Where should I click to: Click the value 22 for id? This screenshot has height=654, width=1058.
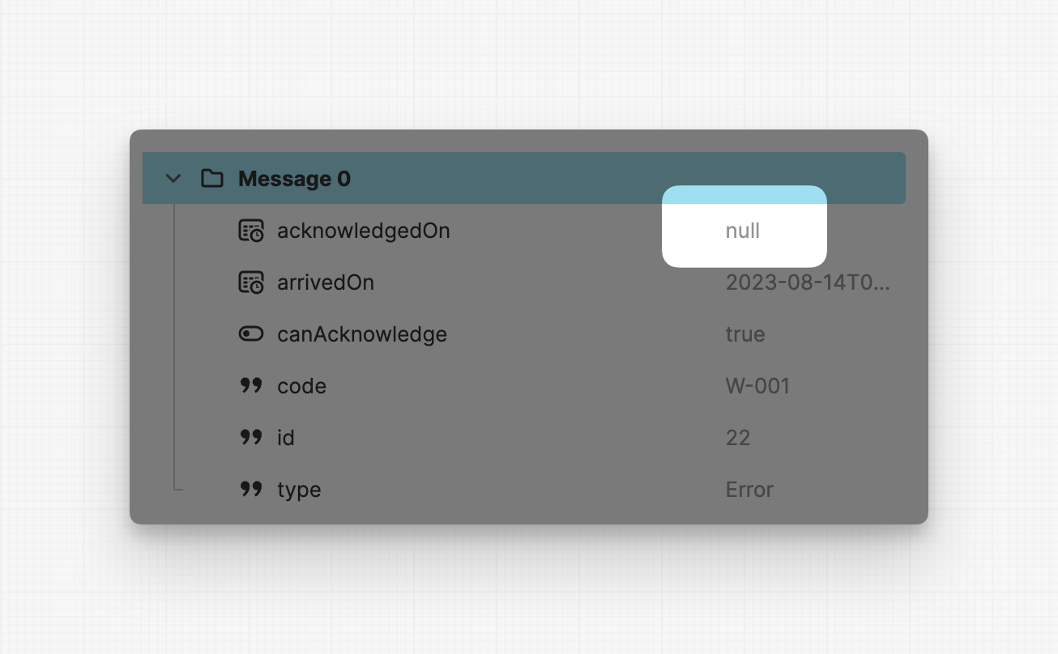pyautogui.click(x=738, y=438)
